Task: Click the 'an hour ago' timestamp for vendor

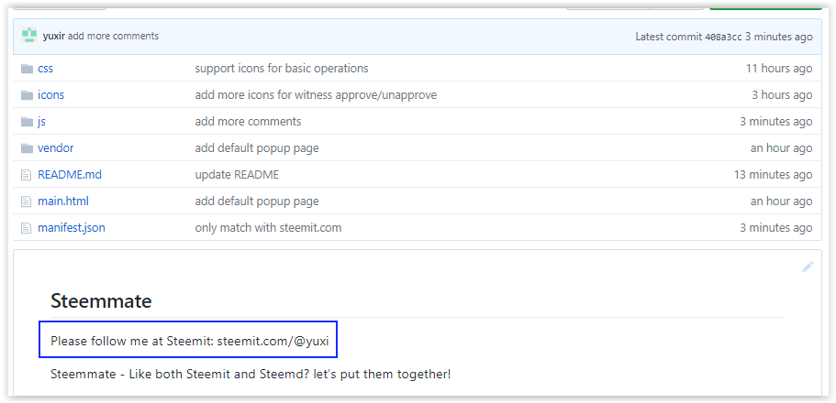Action: coord(781,148)
